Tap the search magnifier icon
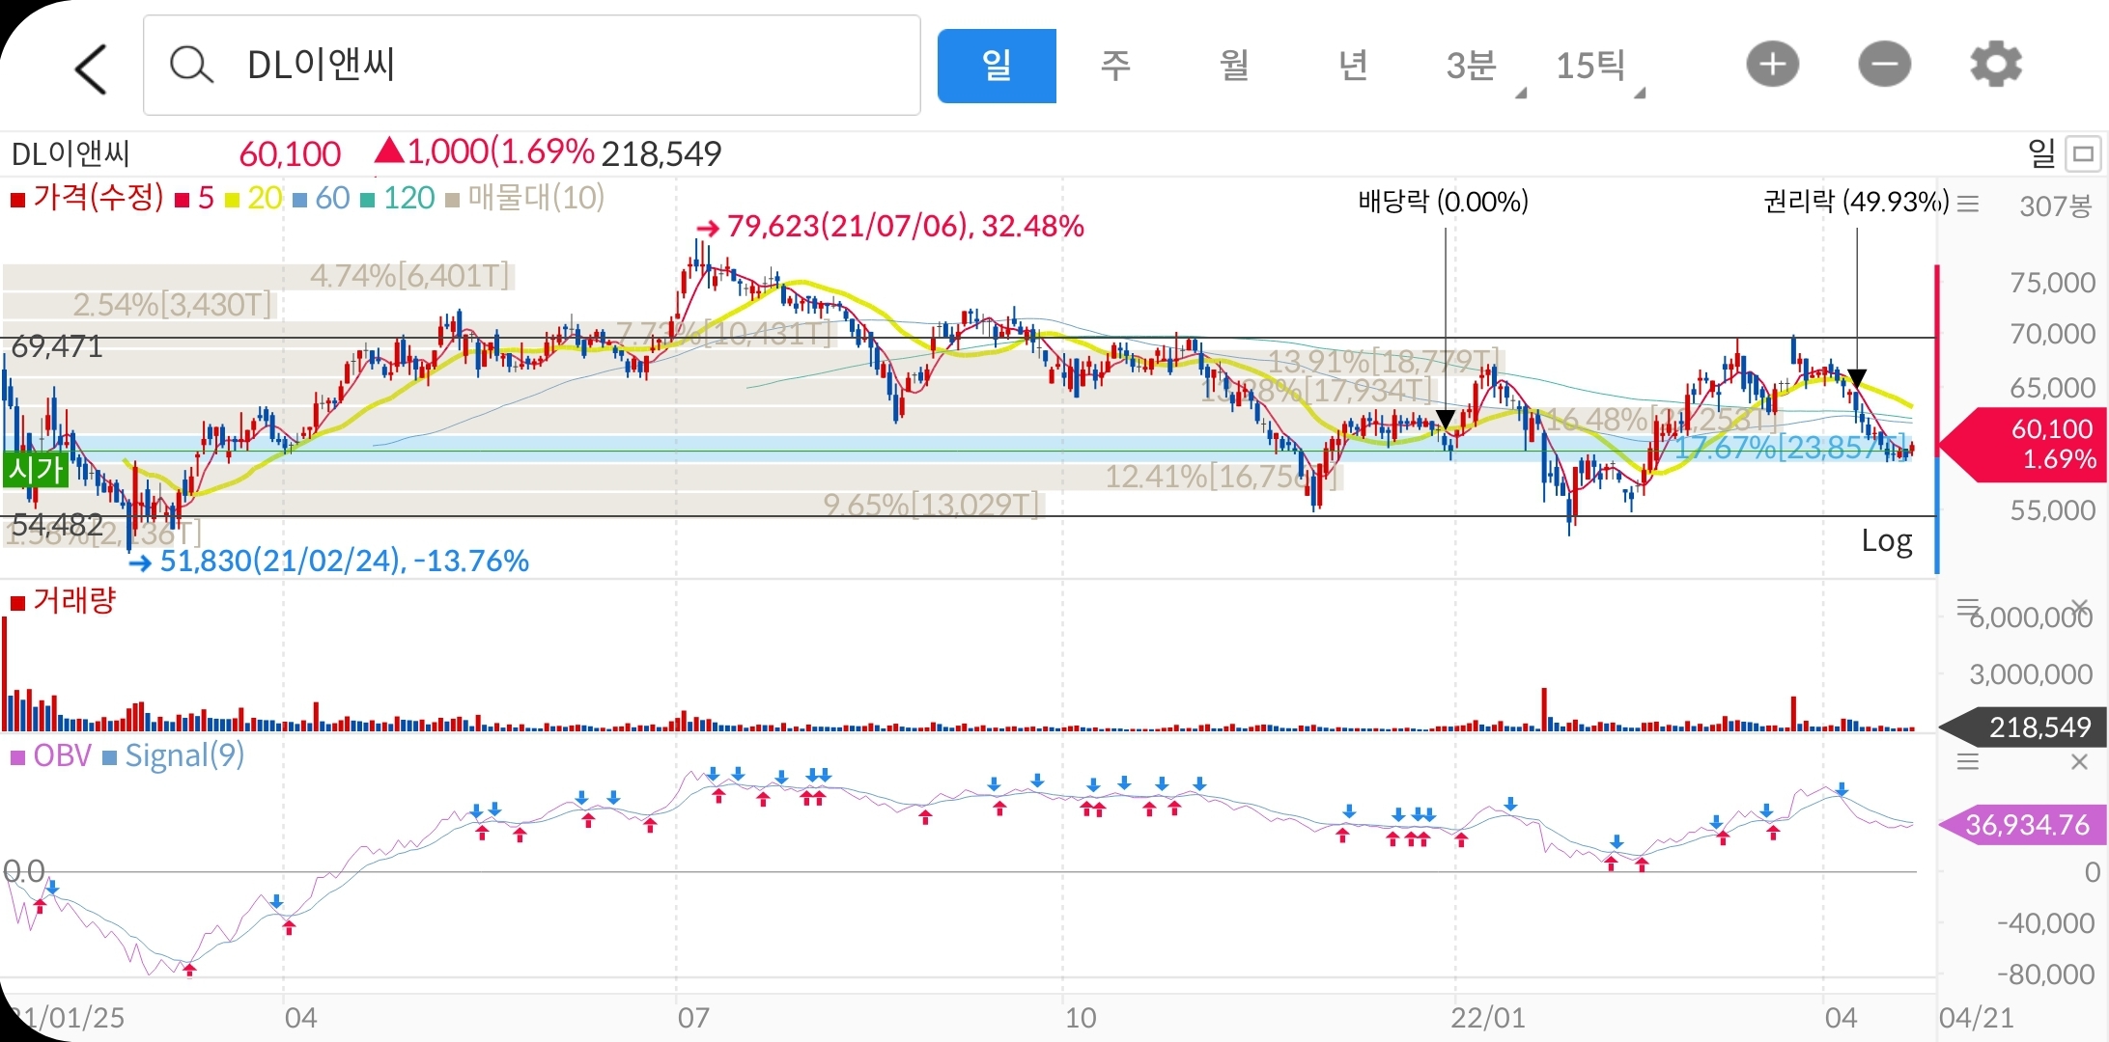 (190, 66)
